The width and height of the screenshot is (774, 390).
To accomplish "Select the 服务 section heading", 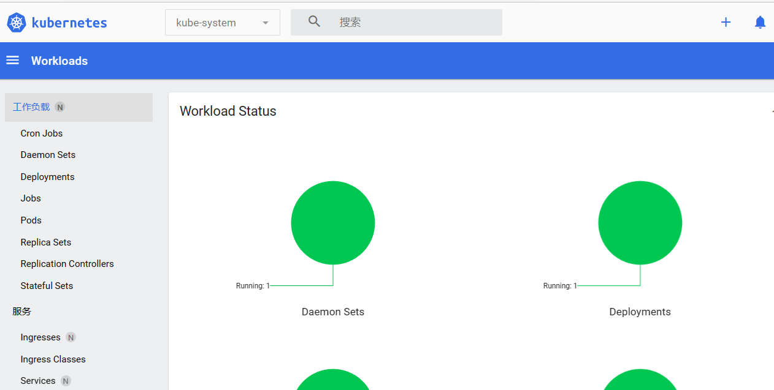I will tap(22, 312).
